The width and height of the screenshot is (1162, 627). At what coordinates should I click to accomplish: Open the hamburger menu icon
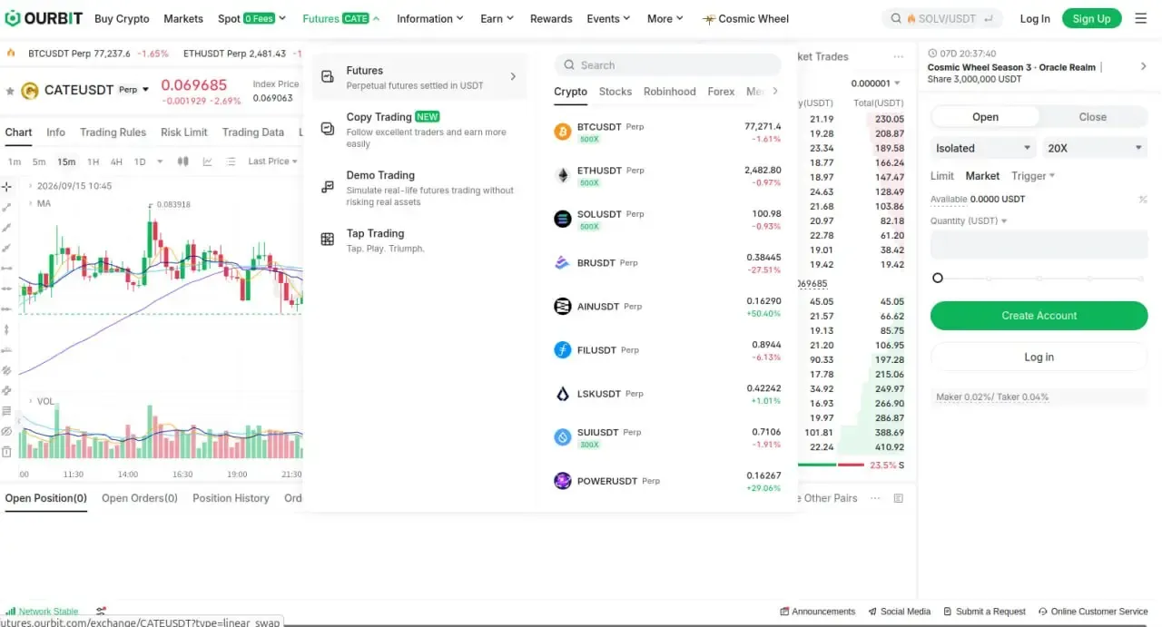point(1141,18)
